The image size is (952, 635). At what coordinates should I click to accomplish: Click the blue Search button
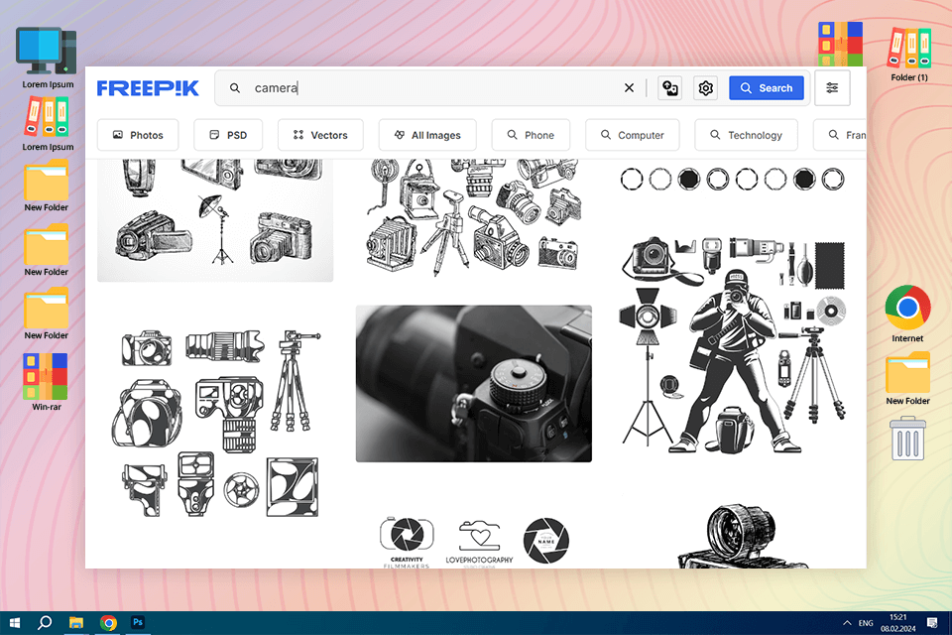tap(767, 88)
